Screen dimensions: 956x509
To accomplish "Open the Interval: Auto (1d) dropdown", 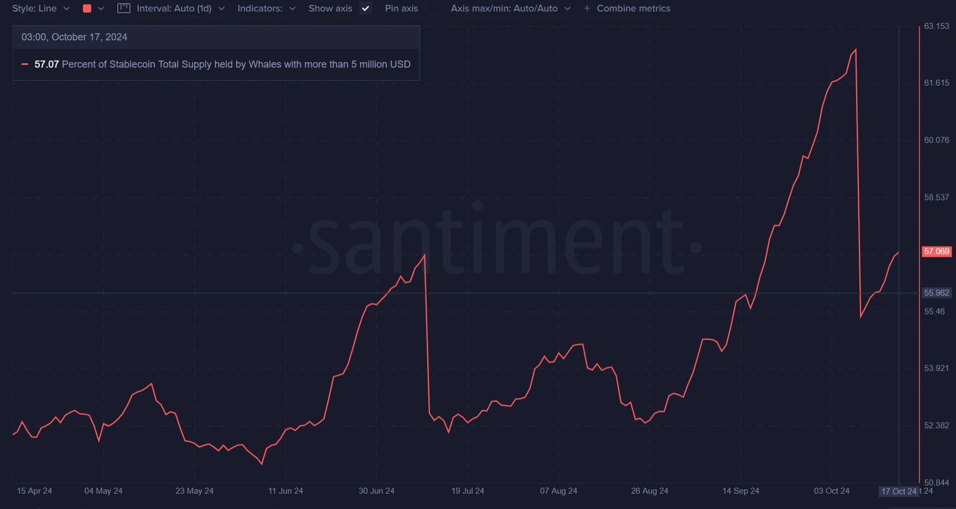I will (180, 9).
